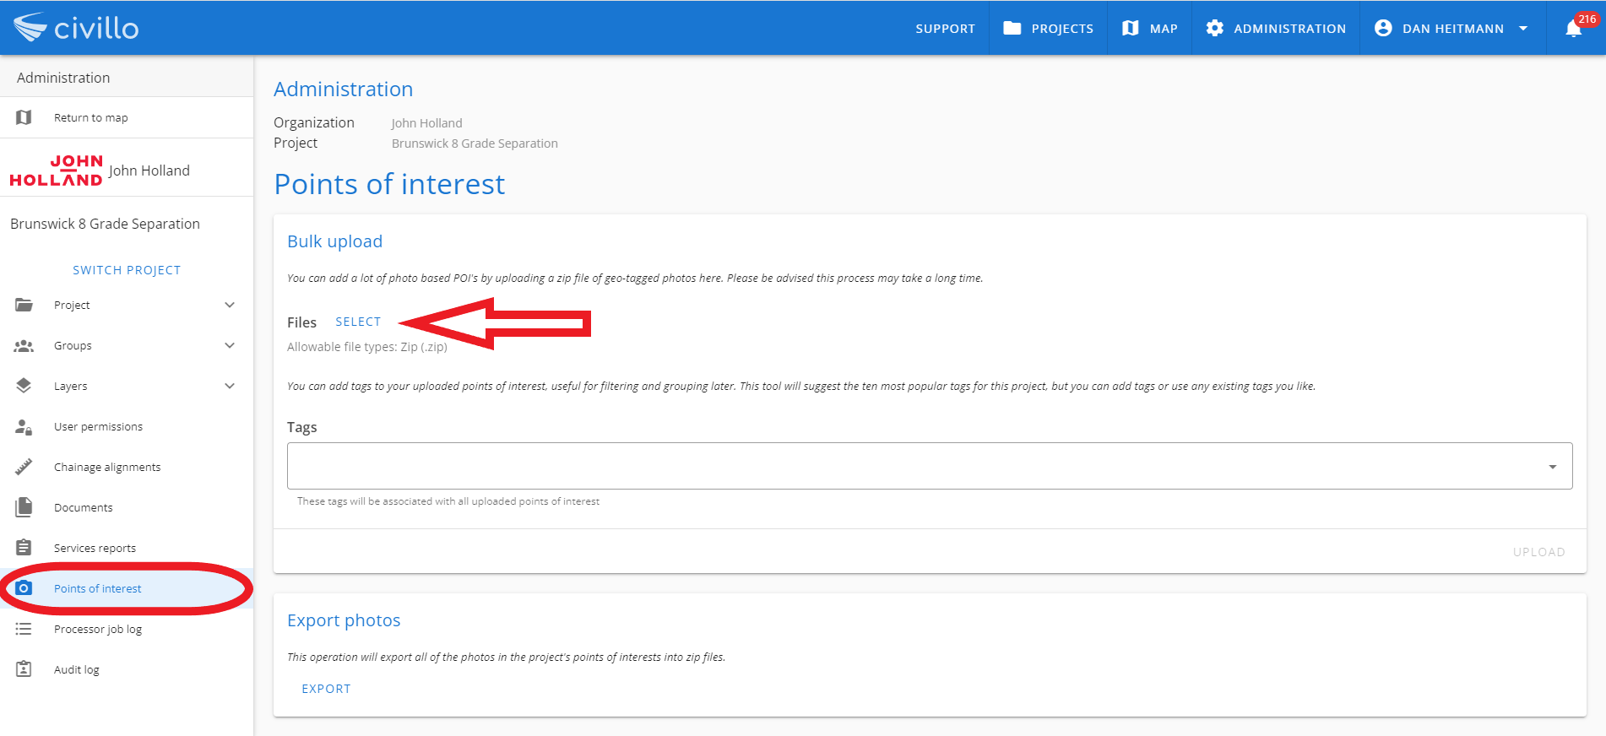The image size is (1606, 736).
Task: Go to Administration in top navigation
Action: coord(1275,29)
